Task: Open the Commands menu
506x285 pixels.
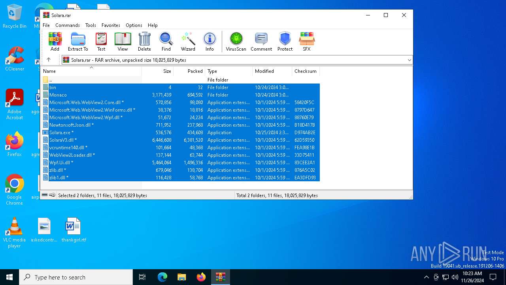Action: point(68,25)
